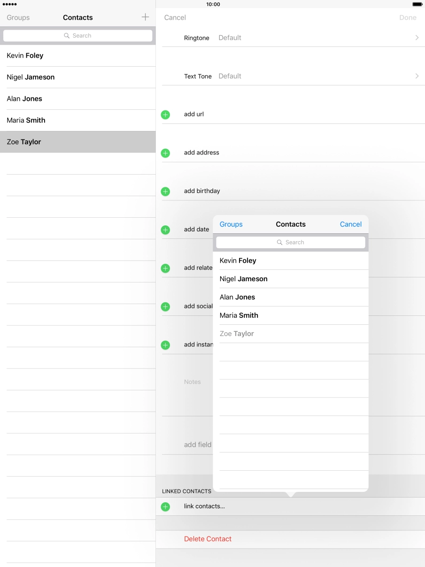Open Ringtone chevron options
Image resolution: width=425 pixels, height=567 pixels.
tap(417, 38)
